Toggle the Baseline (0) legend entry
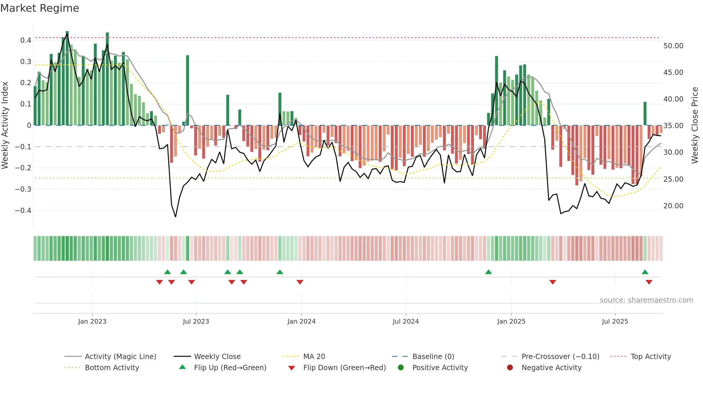The image size is (703, 395). (x=423, y=356)
